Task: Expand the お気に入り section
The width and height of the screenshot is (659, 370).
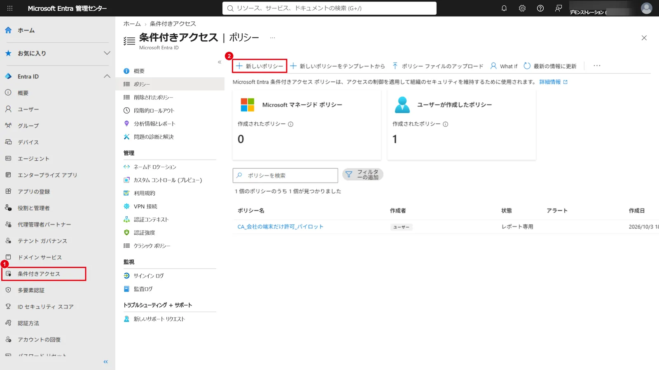Action: pos(58,53)
